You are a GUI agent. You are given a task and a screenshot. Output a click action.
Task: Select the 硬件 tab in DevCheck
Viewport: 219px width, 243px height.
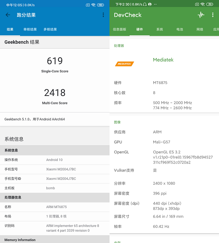point(139,29)
